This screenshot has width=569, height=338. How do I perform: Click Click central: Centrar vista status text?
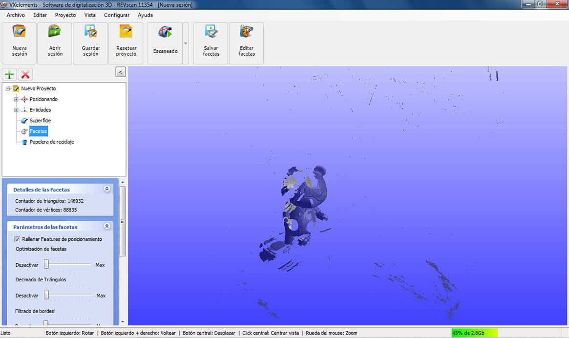(271, 333)
